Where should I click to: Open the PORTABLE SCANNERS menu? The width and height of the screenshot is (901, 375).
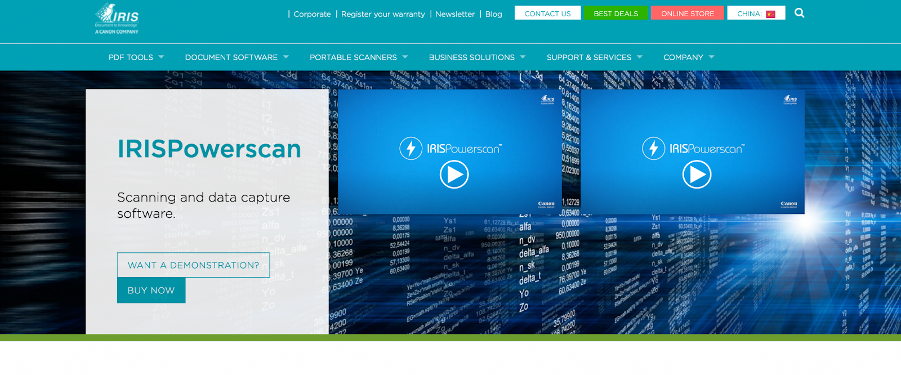353,57
